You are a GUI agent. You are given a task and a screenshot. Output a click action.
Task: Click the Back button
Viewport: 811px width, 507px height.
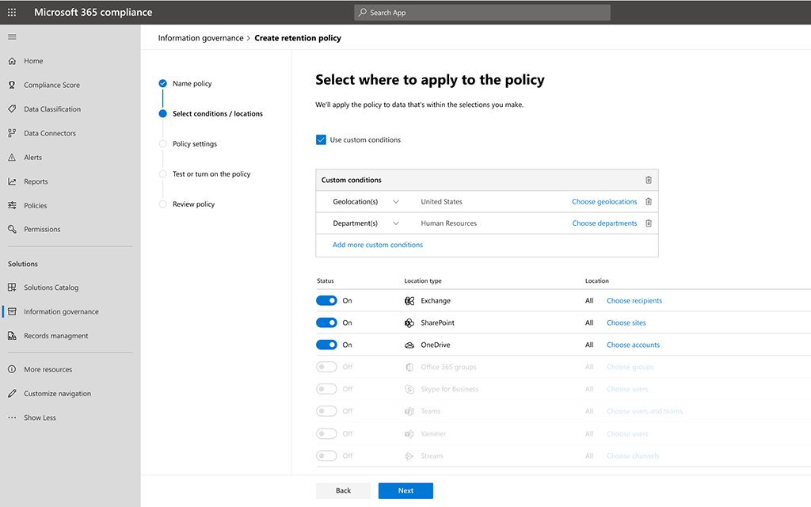(344, 491)
